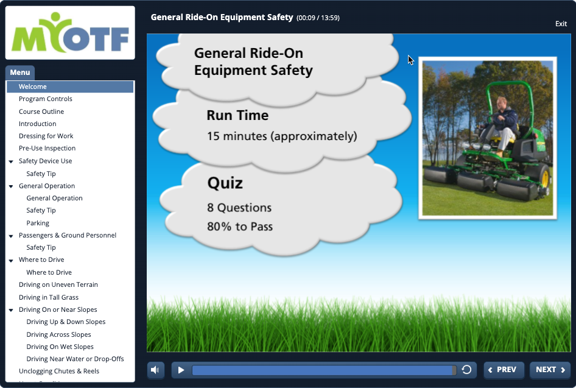Click the 00:09 / 13:59 time display
This screenshot has width=576, height=388.
coord(318,18)
